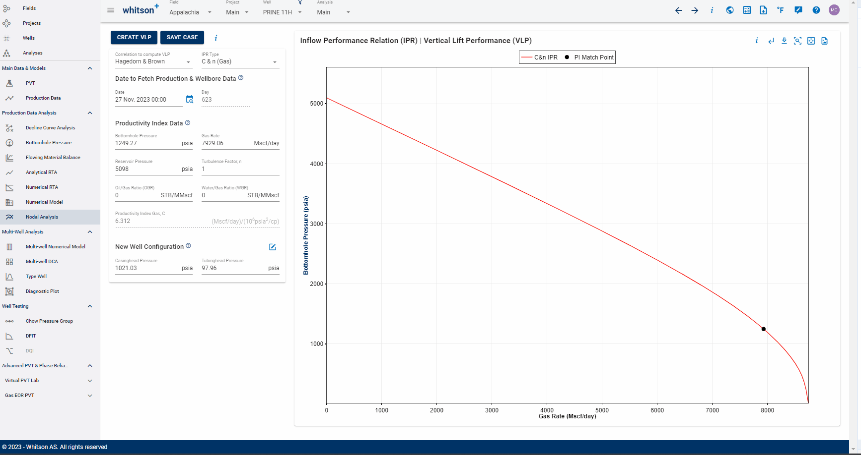Click help icon next to New Well Configuration

tap(189, 246)
